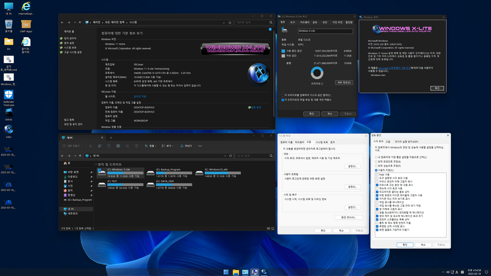Collapse the 장치 및 드라이브 group
Screen dimensions: 491x276
point(96,165)
